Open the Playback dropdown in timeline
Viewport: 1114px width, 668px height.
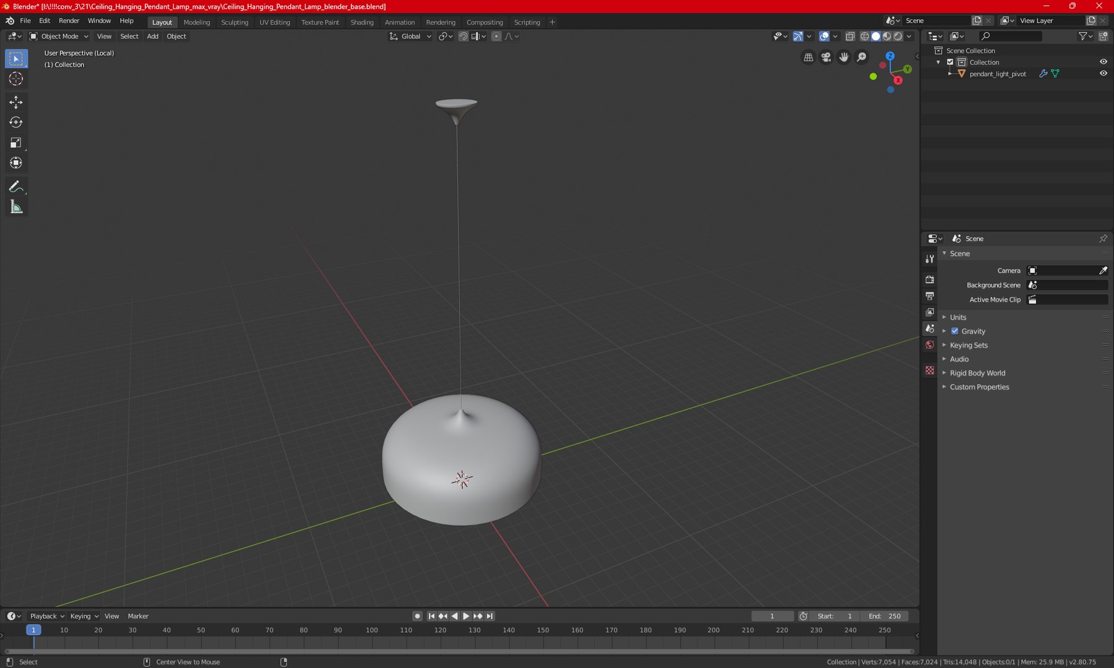(x=47, y=616)
